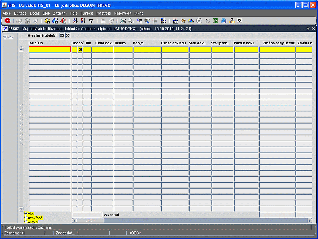This screenshot has height=239, width=318.
Task: Open the Pole menu
Action: click(74, 13)
